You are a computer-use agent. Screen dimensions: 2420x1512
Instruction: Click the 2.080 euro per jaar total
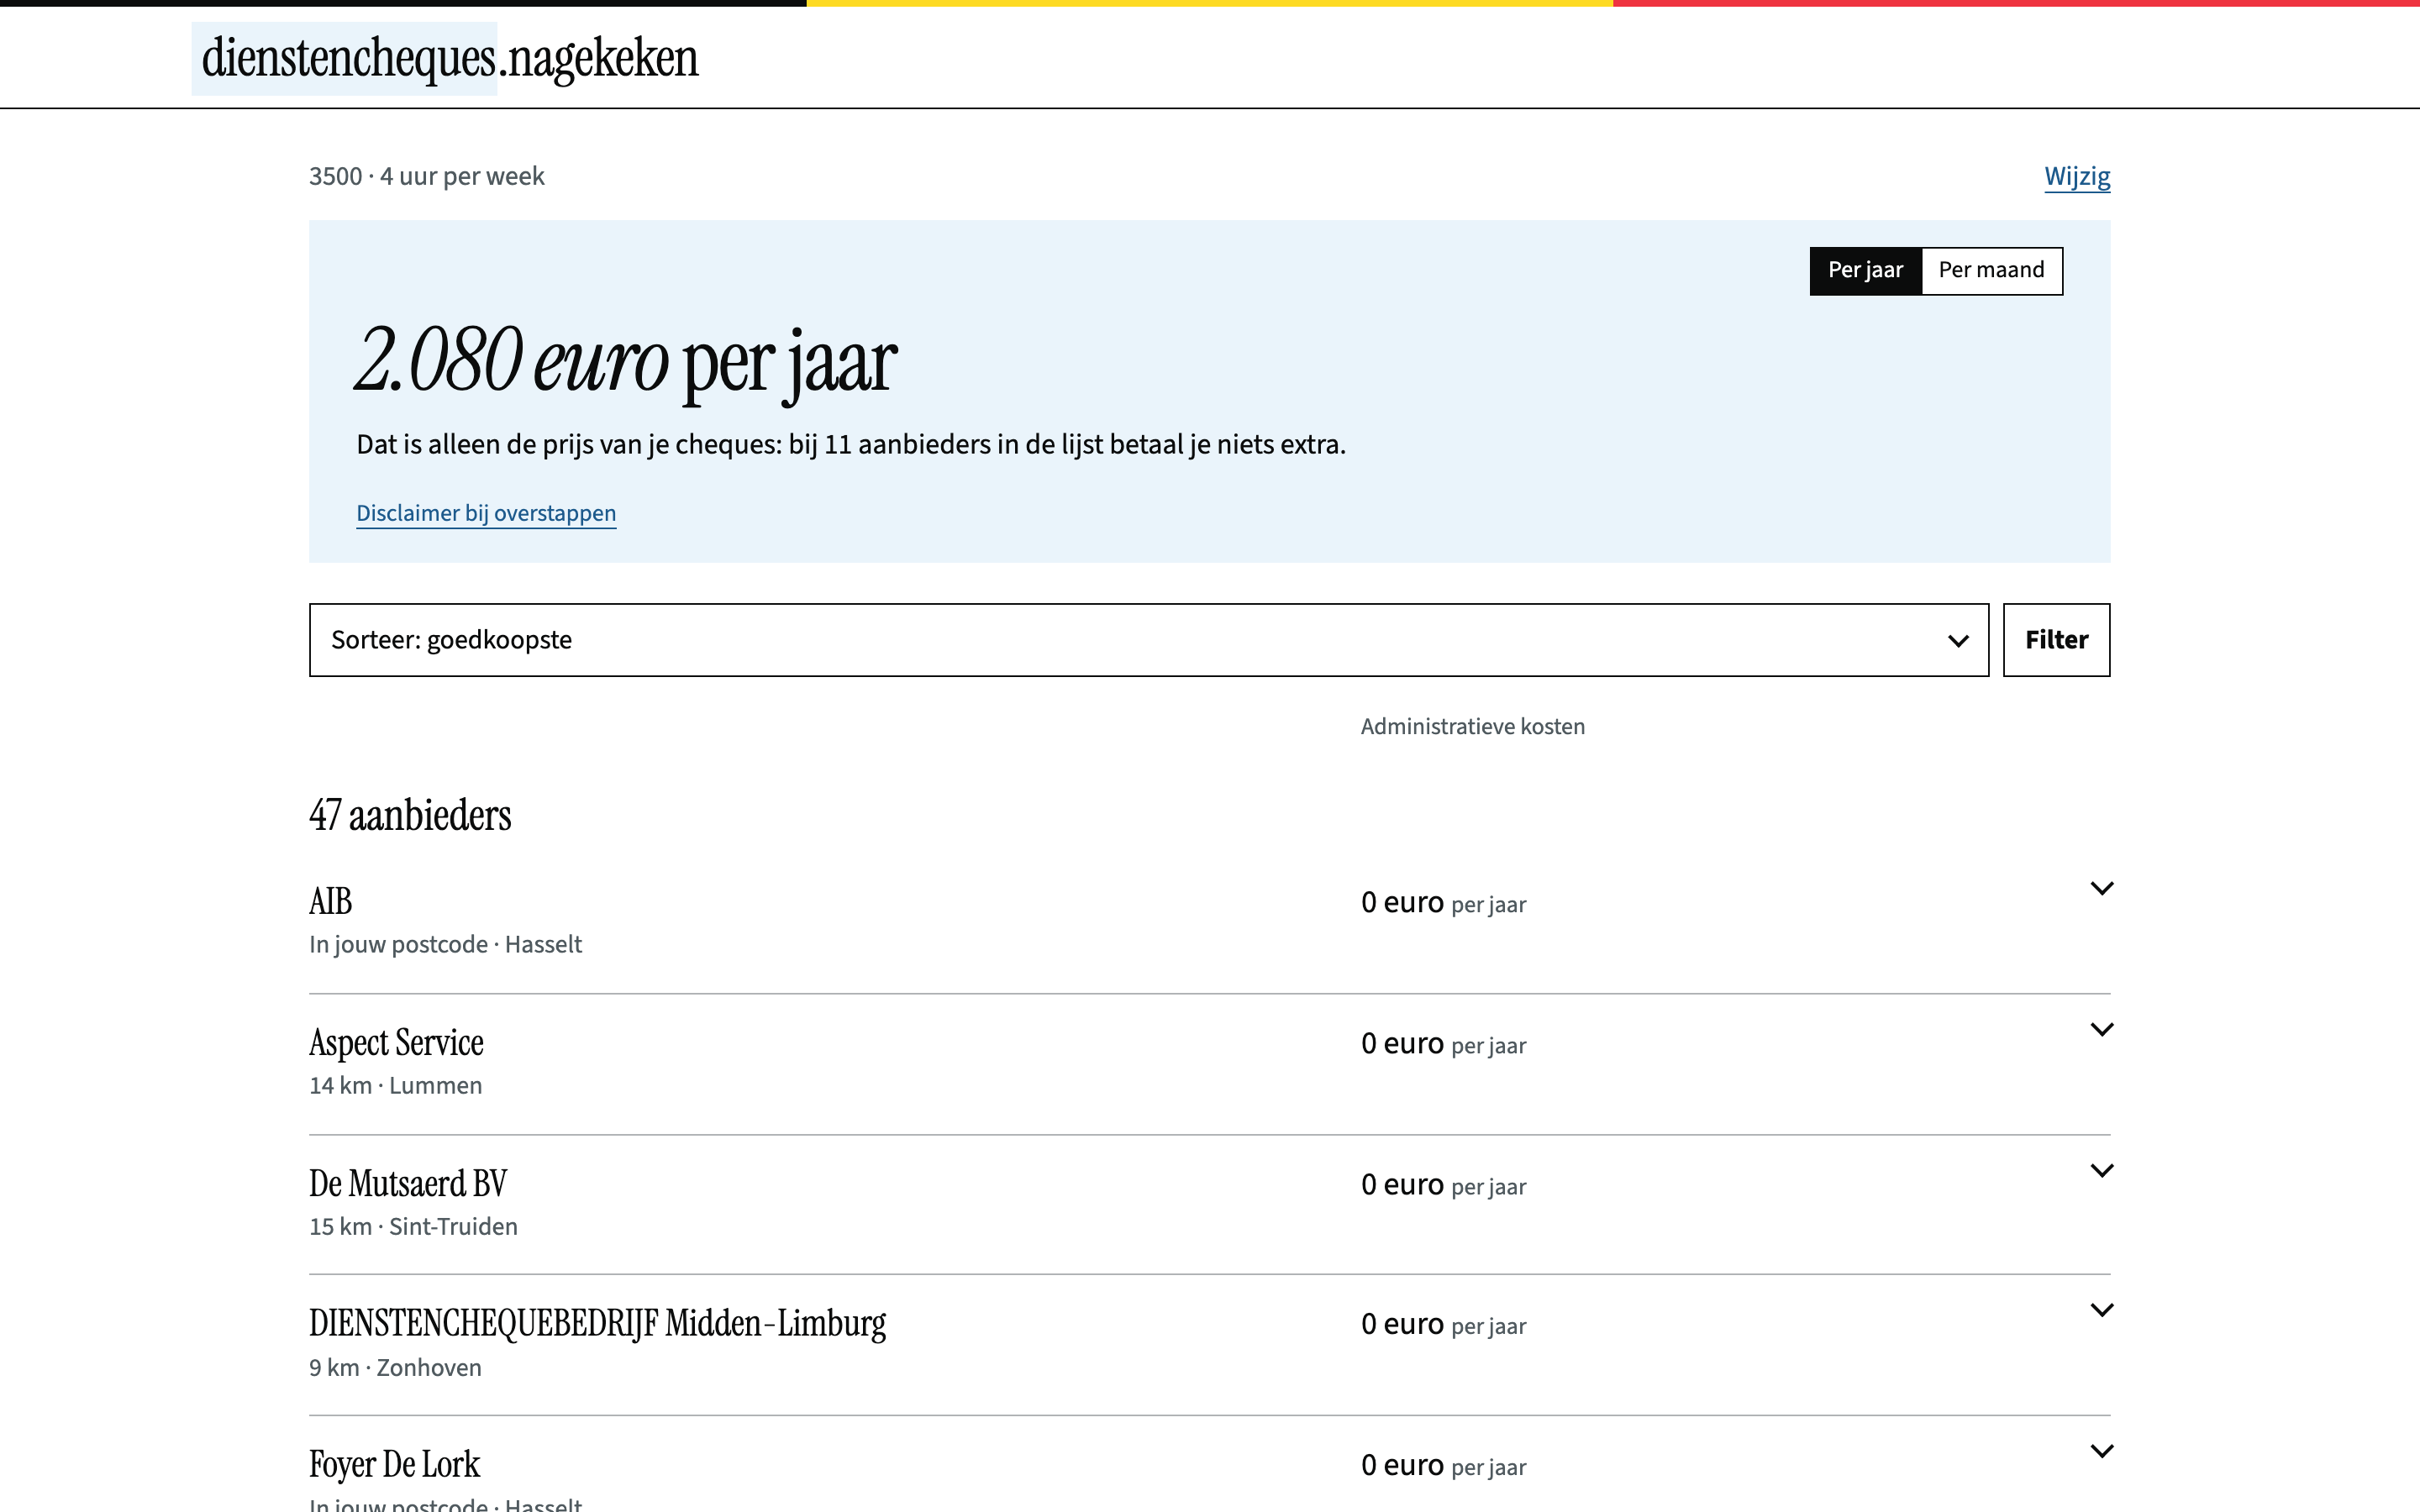[626, 361]
